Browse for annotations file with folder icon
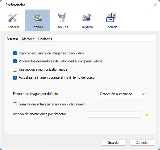Viewport: 160px width, 150px height. point(146,114)
